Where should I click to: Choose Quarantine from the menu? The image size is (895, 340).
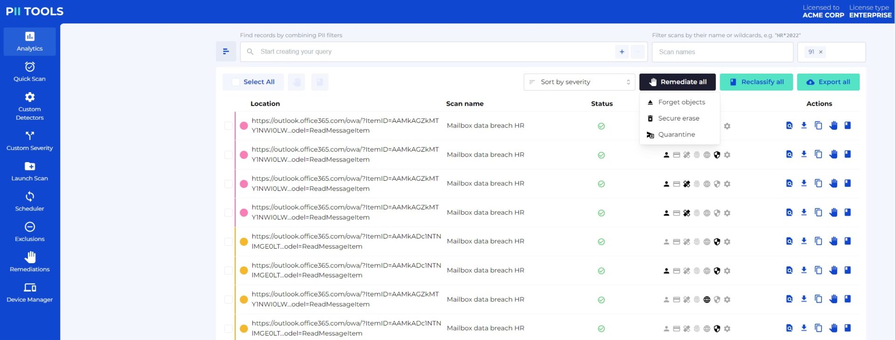[x=680, y=135]
